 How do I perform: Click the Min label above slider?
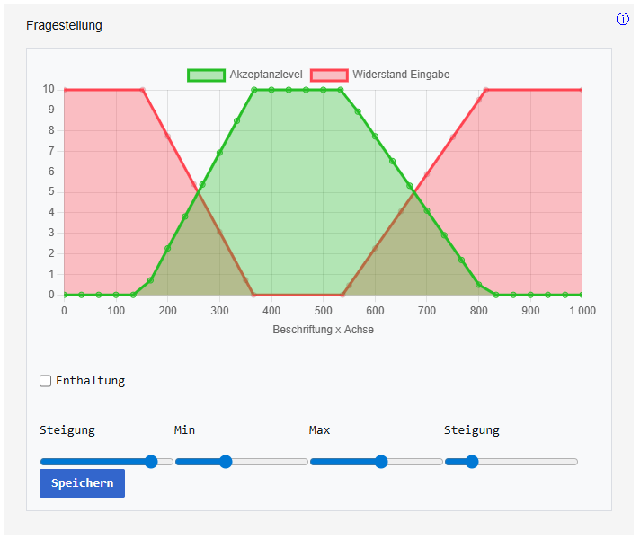click(x=184, y=430)
